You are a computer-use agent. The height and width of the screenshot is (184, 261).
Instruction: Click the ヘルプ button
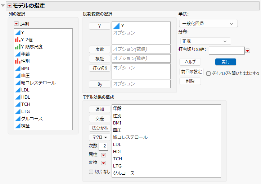pyautogui.click(x=190, y=62)
